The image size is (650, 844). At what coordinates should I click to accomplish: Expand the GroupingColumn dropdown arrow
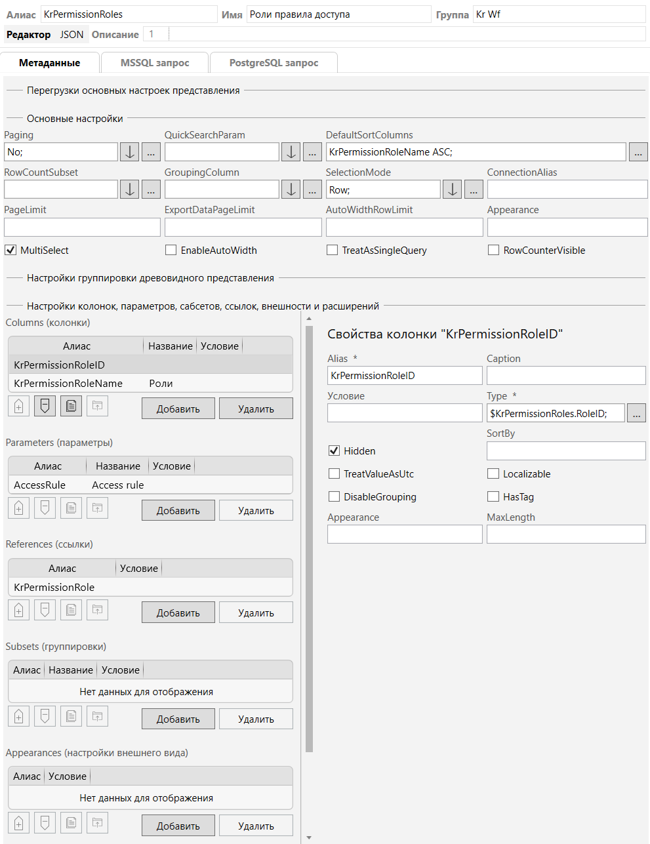291,190
